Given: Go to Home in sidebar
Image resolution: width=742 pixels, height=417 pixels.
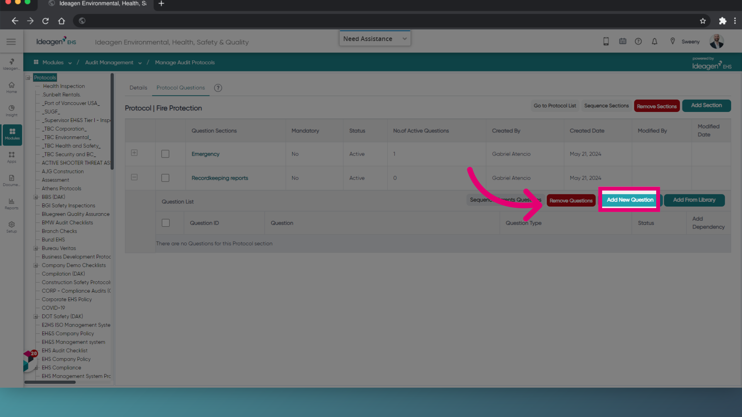Looking at the screenshot, I should pos(12,88).
